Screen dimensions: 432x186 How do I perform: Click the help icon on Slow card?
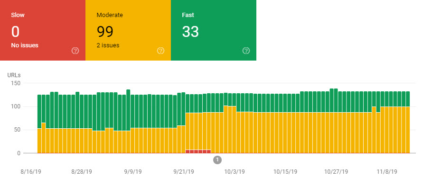75,51
